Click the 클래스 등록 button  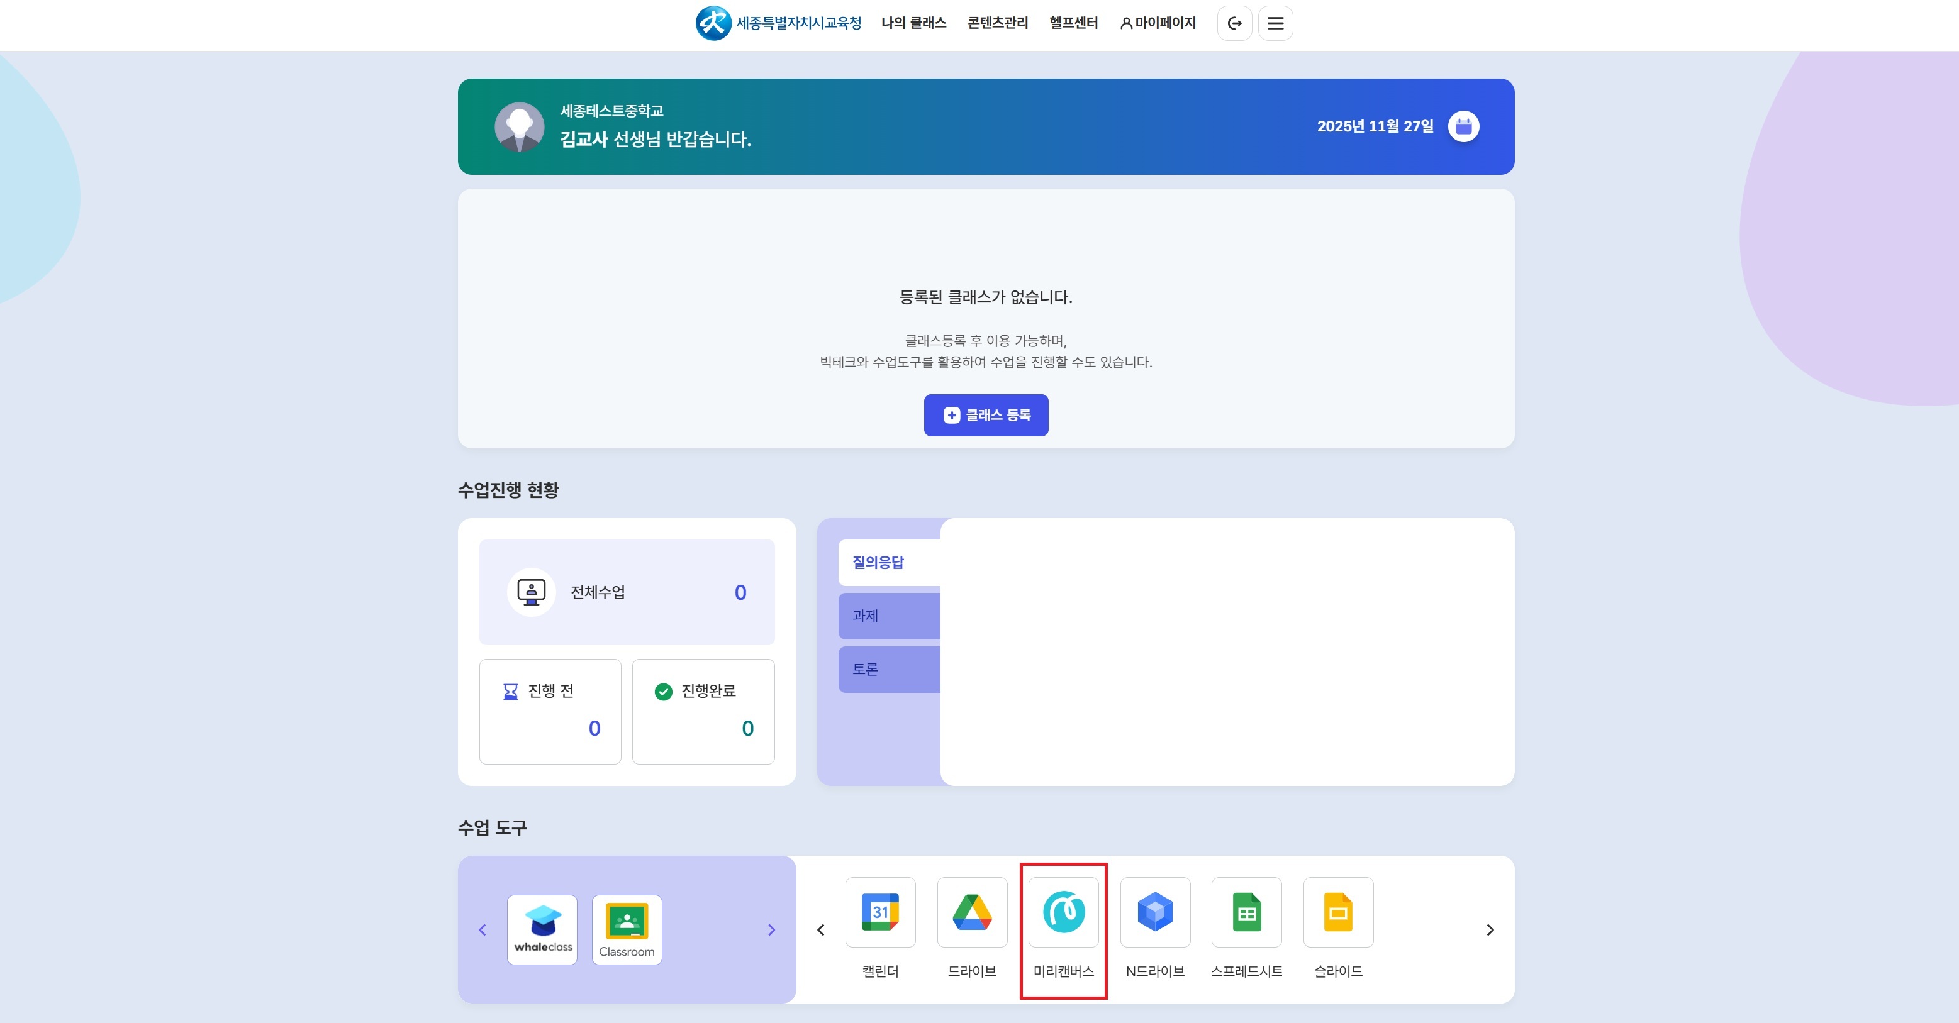coord(986,415)
